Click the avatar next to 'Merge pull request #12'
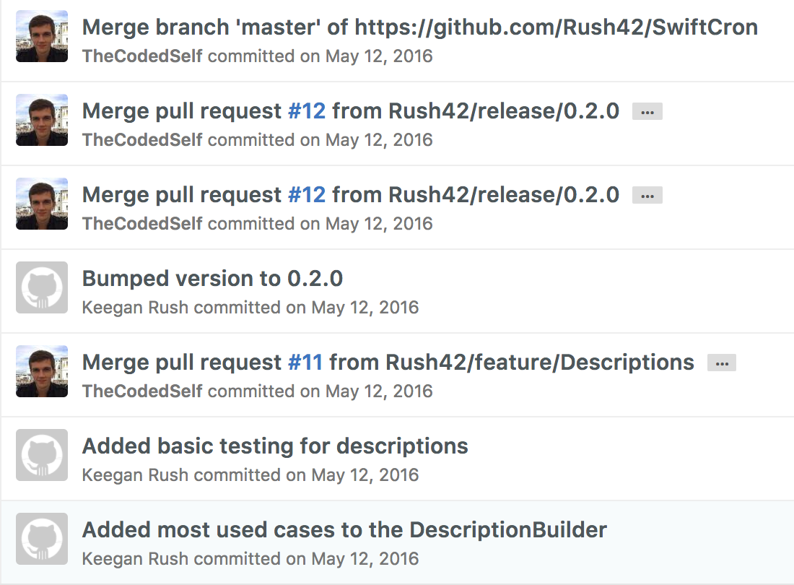The height and width of the screenshot is (585, 794). click(x=41, y=120)
